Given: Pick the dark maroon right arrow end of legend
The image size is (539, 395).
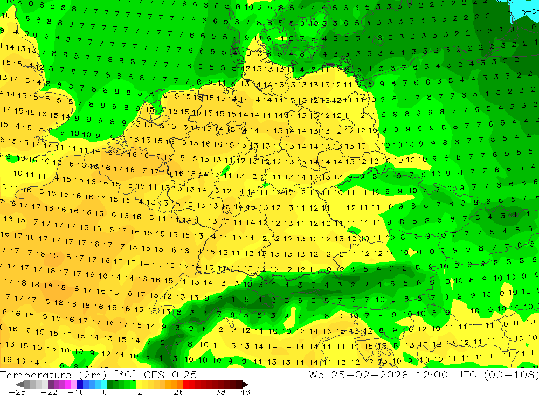Looking at the screenshot, I should click(x=244, y=384).
